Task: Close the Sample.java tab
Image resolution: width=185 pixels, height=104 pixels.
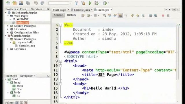Action: [92, 10]
